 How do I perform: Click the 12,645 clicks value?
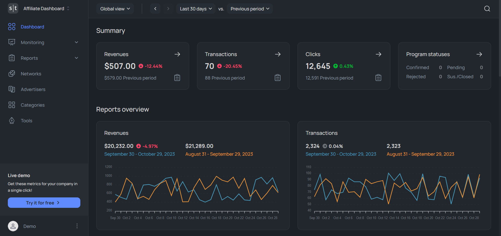[x=318, y=66]
